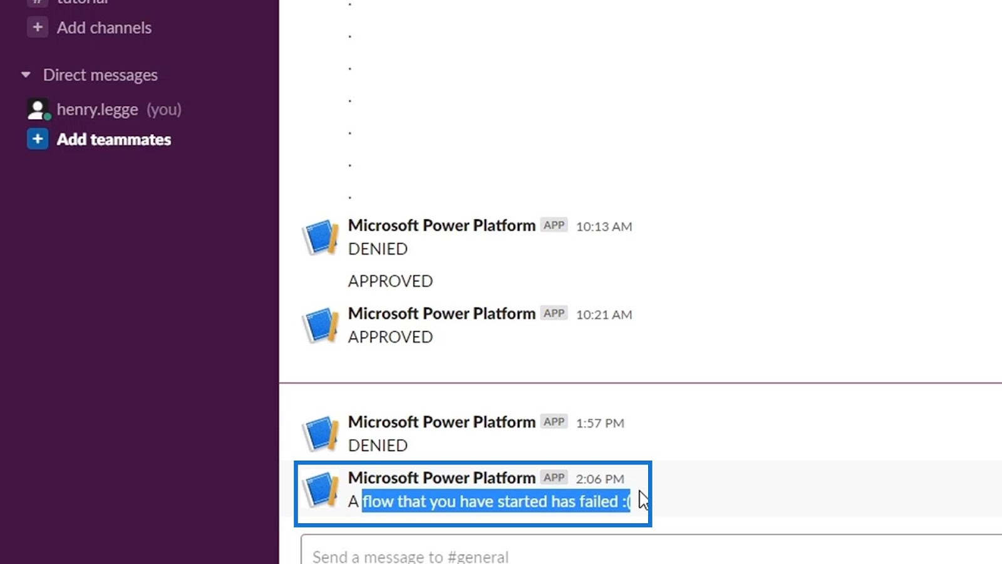This screenshot has height=564, width=1002.
Task: Collapse the Direct messages section arrow
Action: coord(26,75)
